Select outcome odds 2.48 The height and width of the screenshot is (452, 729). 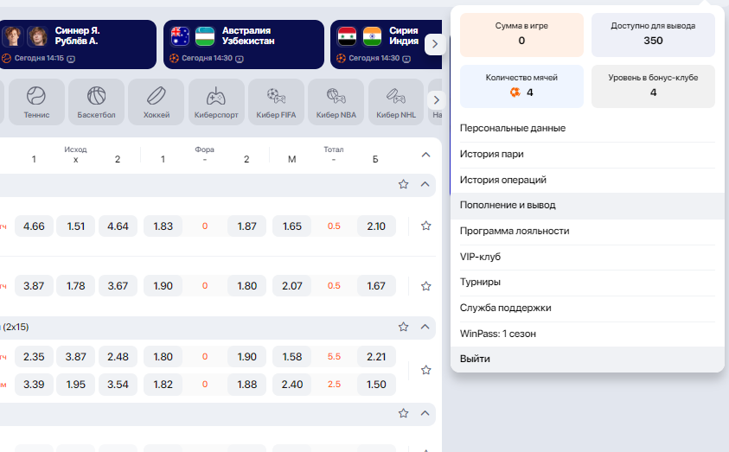pos(118,357)
